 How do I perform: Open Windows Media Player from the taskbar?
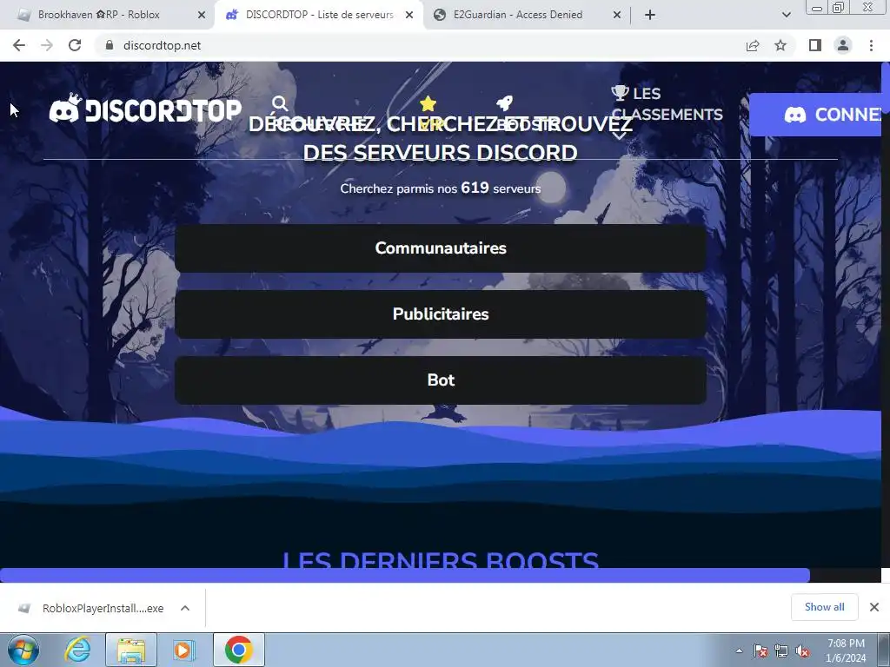[x=183, y=650]
